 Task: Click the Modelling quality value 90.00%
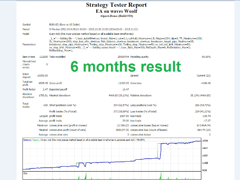click(206, 57)
